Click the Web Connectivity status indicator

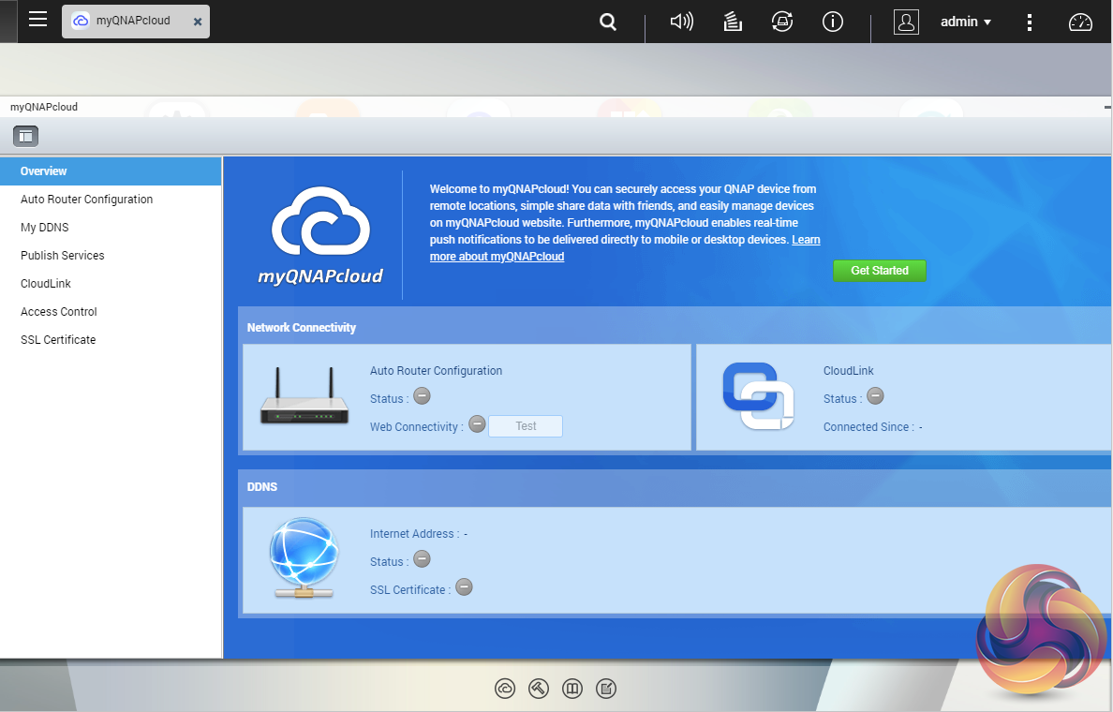[477, 424]
